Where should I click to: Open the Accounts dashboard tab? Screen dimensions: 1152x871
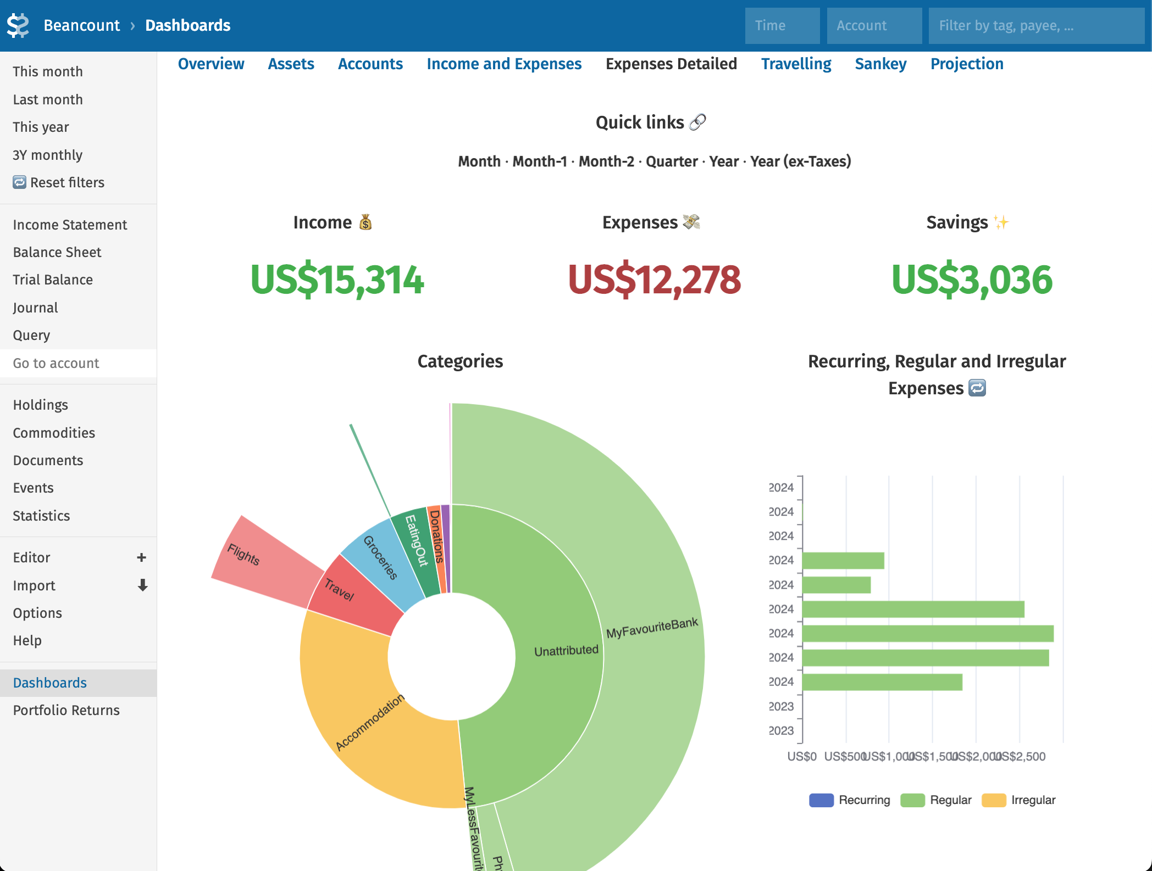pyautogui.click(x=370, y=64)
